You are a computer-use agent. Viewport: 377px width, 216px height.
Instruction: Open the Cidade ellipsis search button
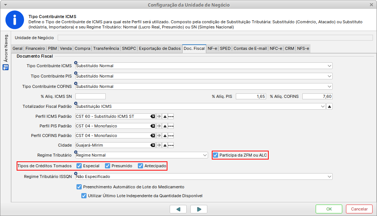click(x=170, y=145)
